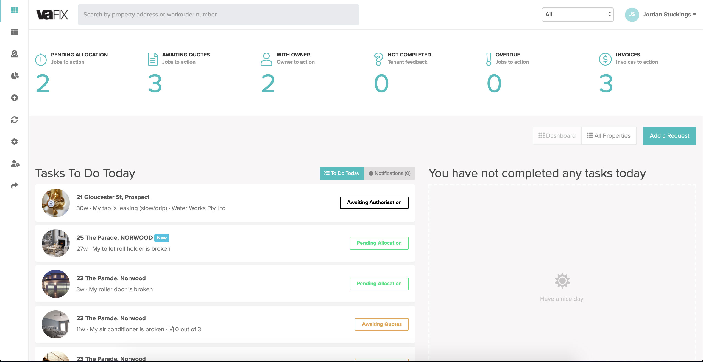Click the PENDING ALLOCATION heading
The height and width of the screenshot is (362, 703).
79,55
